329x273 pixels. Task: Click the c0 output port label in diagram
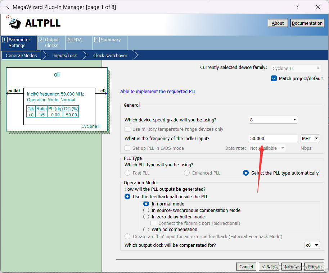[103, 91]
